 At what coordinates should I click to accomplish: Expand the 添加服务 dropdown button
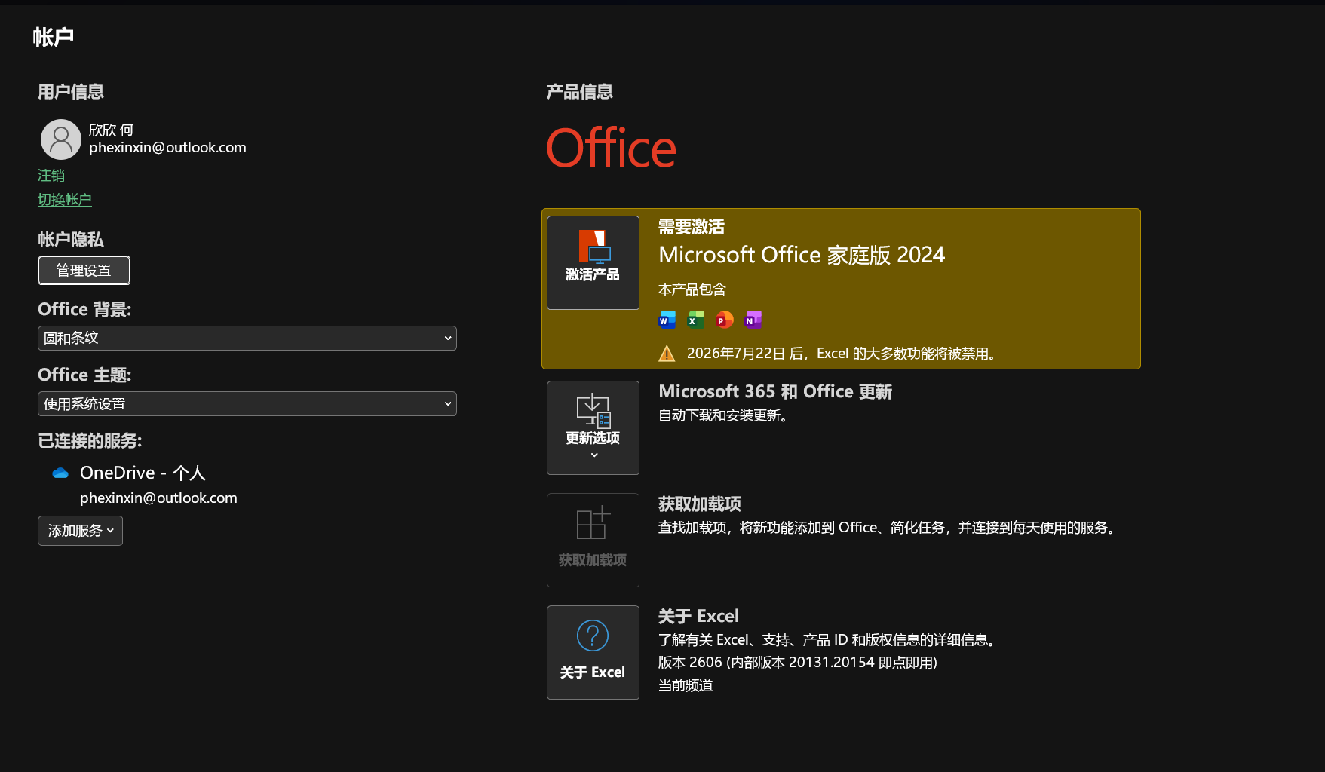(80, 531)
